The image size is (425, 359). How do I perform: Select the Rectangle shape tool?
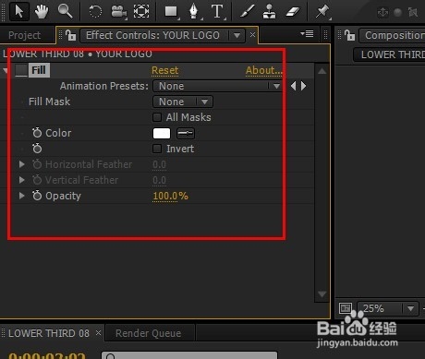pos(171,12)
